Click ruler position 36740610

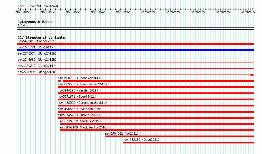tap(47, 12)
